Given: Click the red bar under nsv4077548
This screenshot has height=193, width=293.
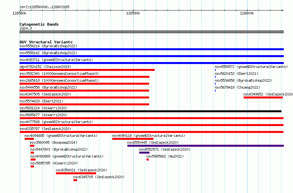Looking at the screenshot, I should point(151,125).
